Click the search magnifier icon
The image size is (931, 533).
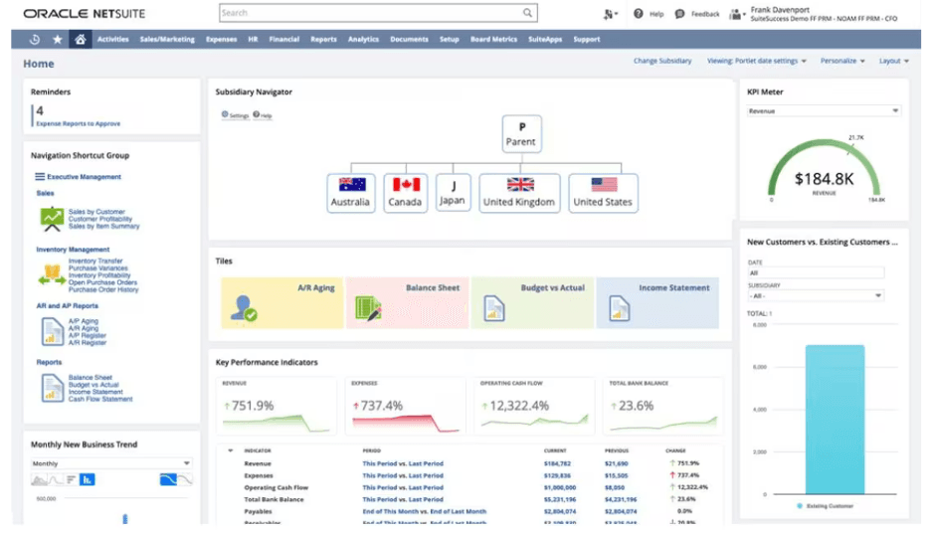(x=528, y=14)
